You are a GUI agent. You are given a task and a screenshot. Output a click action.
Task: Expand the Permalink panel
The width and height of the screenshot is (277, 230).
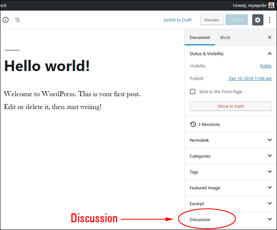[270, 140]
